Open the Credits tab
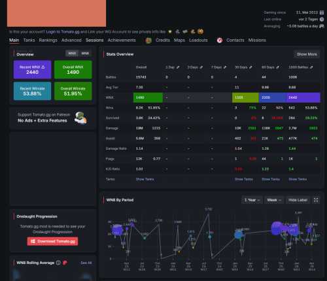This screenshot has width=327, height=281. coord(163,41)
